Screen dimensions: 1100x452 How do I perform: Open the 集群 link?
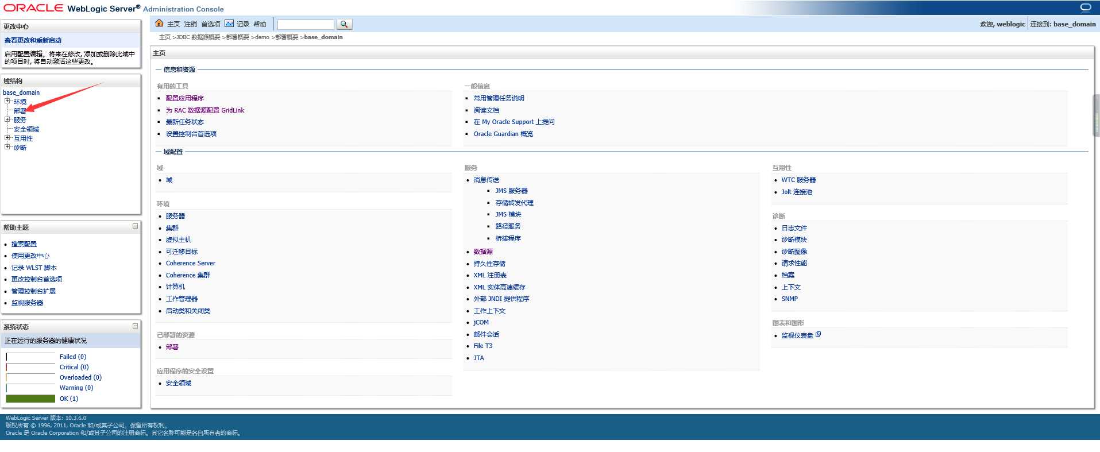(x=172, y=228)
